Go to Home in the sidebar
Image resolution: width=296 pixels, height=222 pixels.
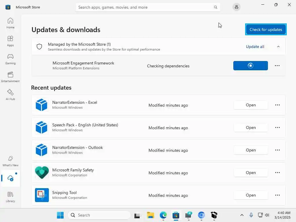coord(10,23)
